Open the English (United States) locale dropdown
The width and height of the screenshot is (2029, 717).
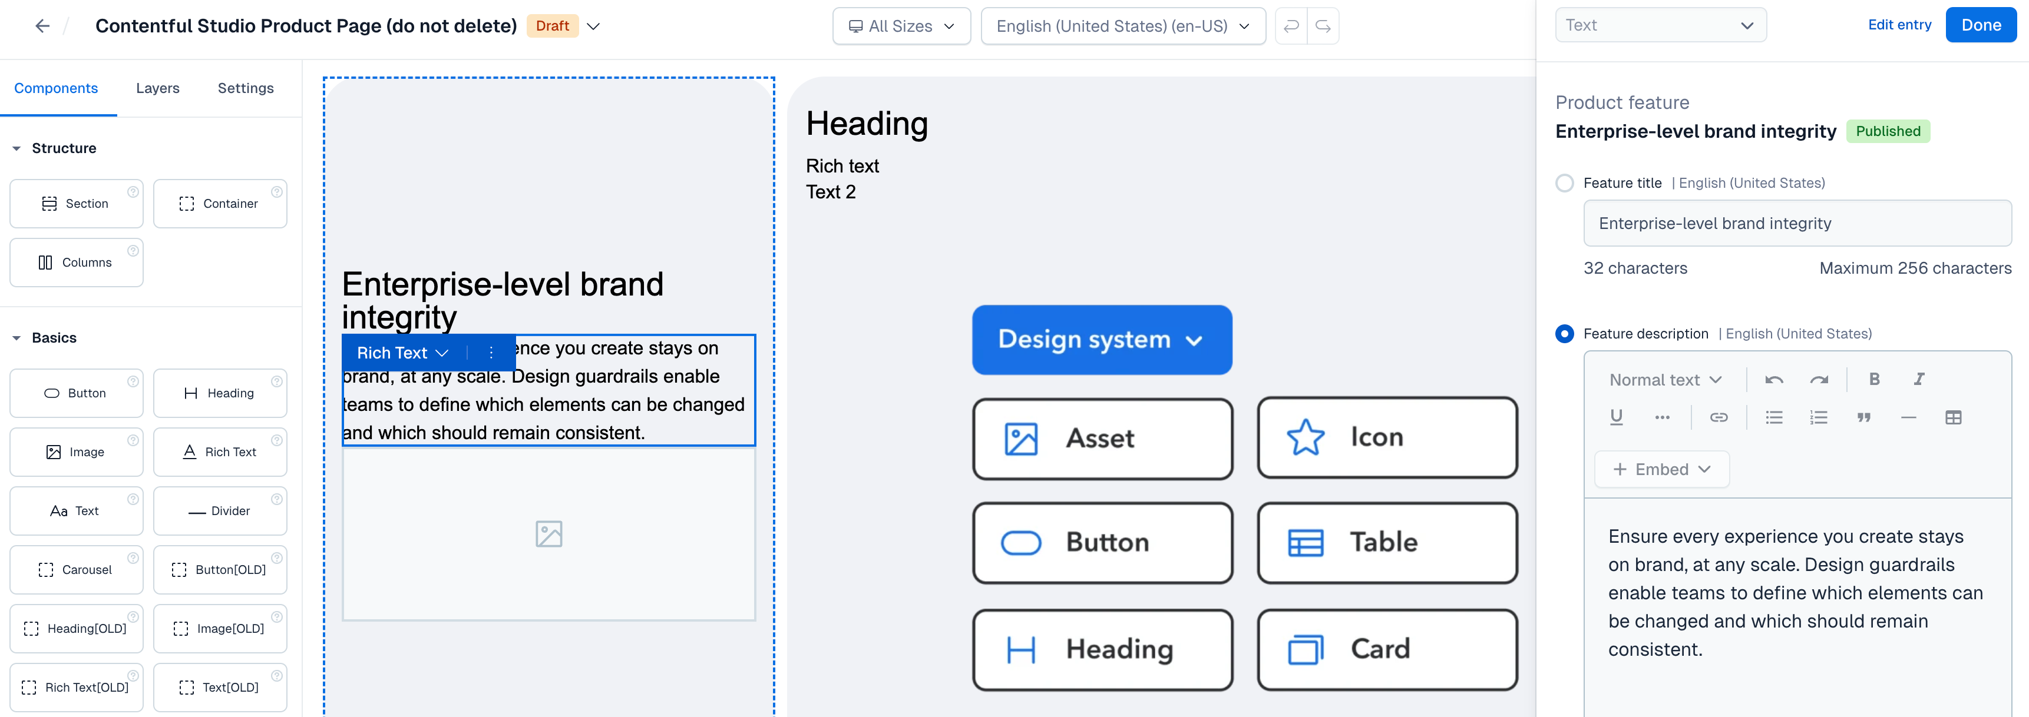click(x=1122, y=26)
